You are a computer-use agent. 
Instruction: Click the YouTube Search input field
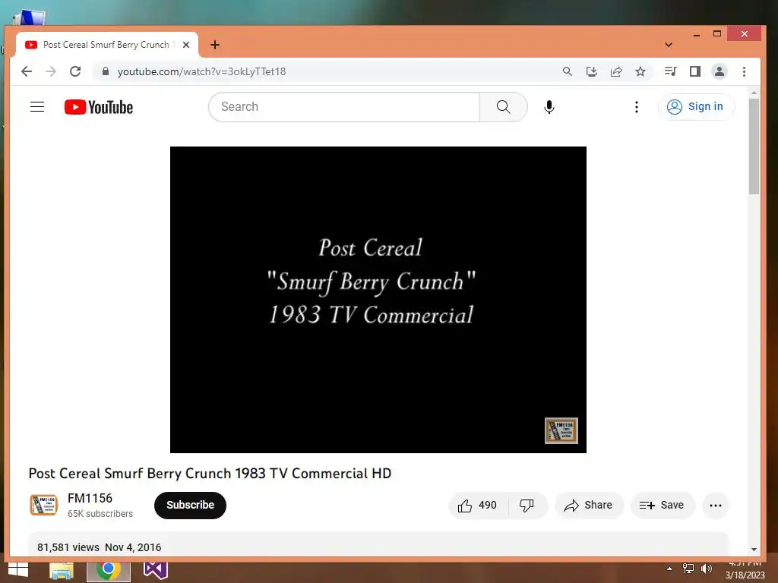coord(344,106)
